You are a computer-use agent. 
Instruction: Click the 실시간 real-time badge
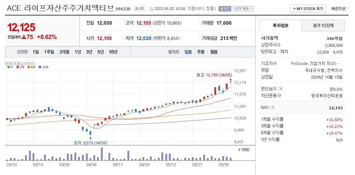tap(224, 9)
